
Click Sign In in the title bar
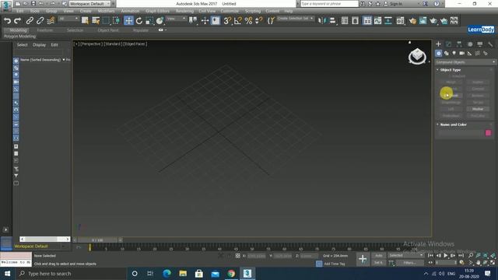[x=396, y=4]
